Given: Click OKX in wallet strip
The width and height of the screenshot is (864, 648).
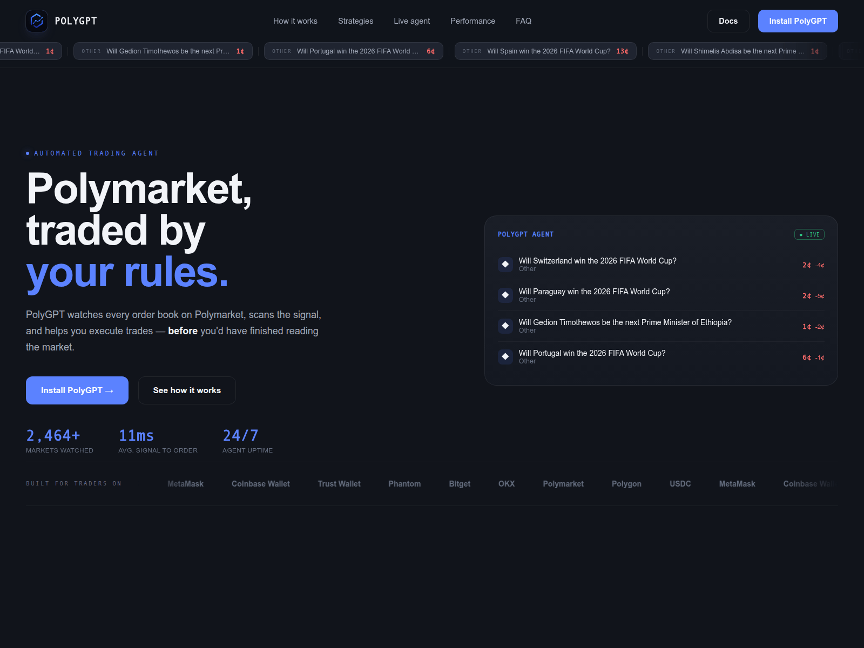Looking at the screenshot, I should [507, 484].
